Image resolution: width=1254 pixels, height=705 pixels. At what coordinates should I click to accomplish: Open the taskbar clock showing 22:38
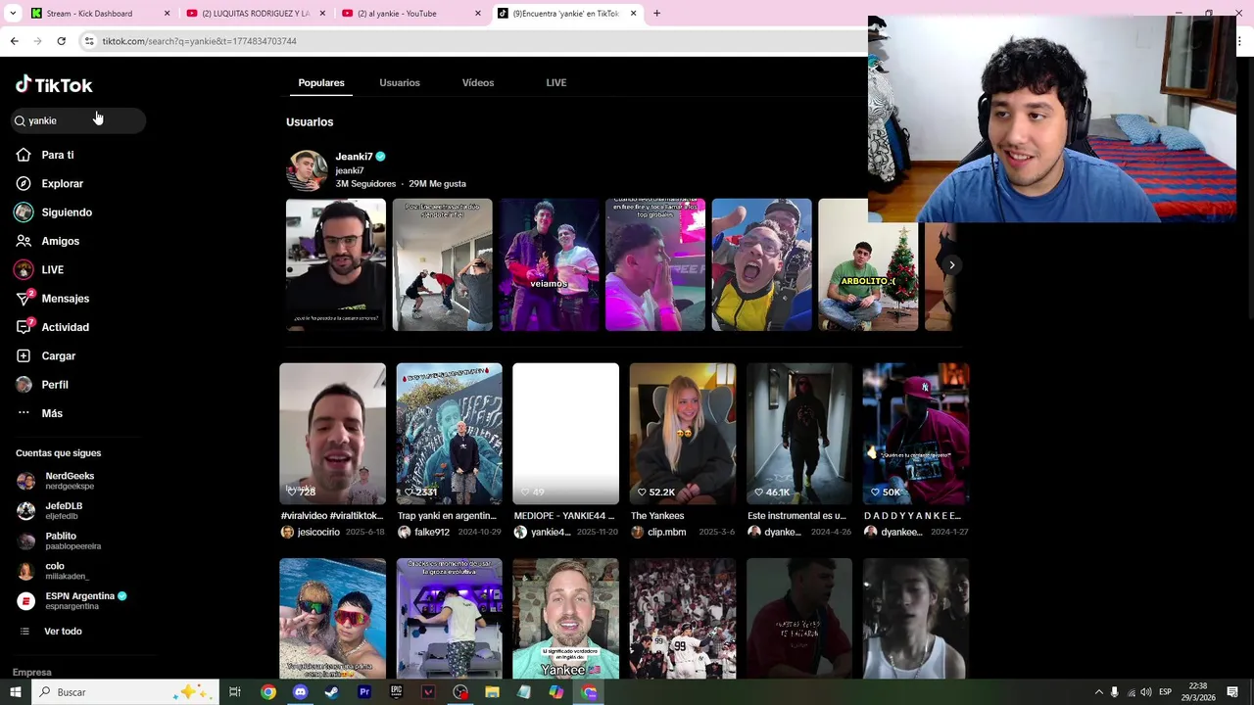(x=1197, y=692)
